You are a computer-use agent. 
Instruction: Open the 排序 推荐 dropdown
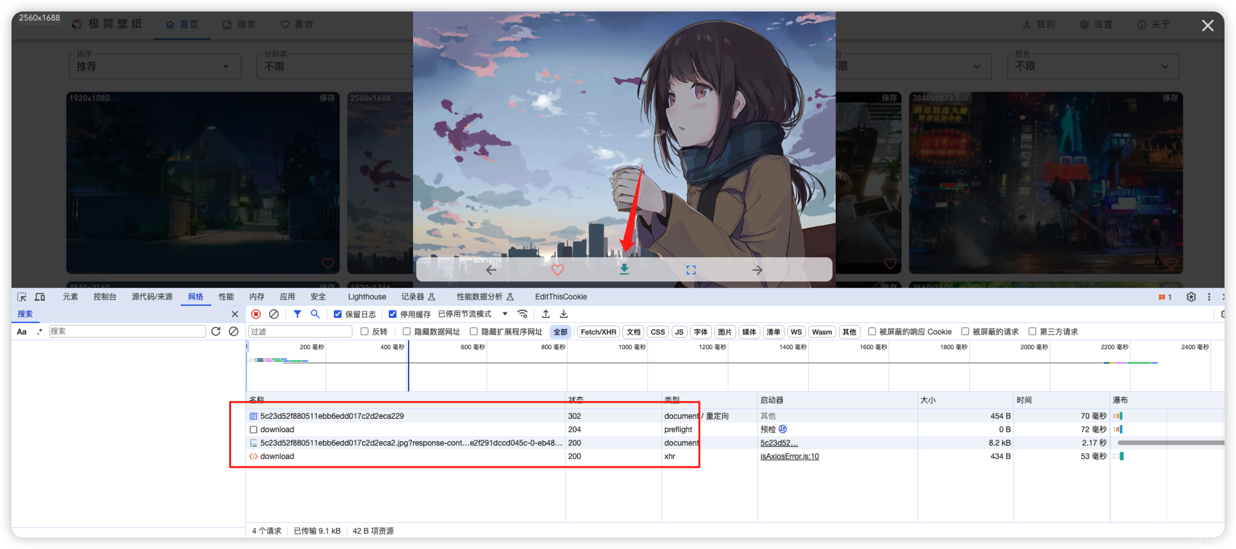pyautogui.click(x=155, y=66)
